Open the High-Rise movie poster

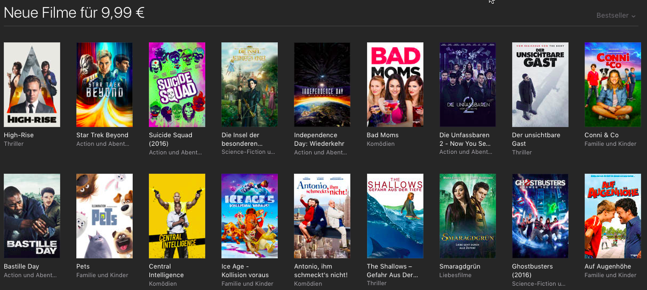click(x=32, y=85)
